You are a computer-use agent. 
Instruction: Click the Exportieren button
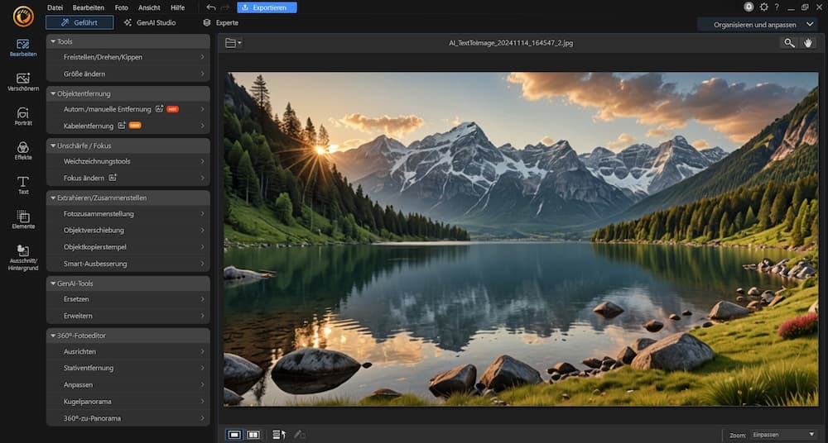point(267,7)
